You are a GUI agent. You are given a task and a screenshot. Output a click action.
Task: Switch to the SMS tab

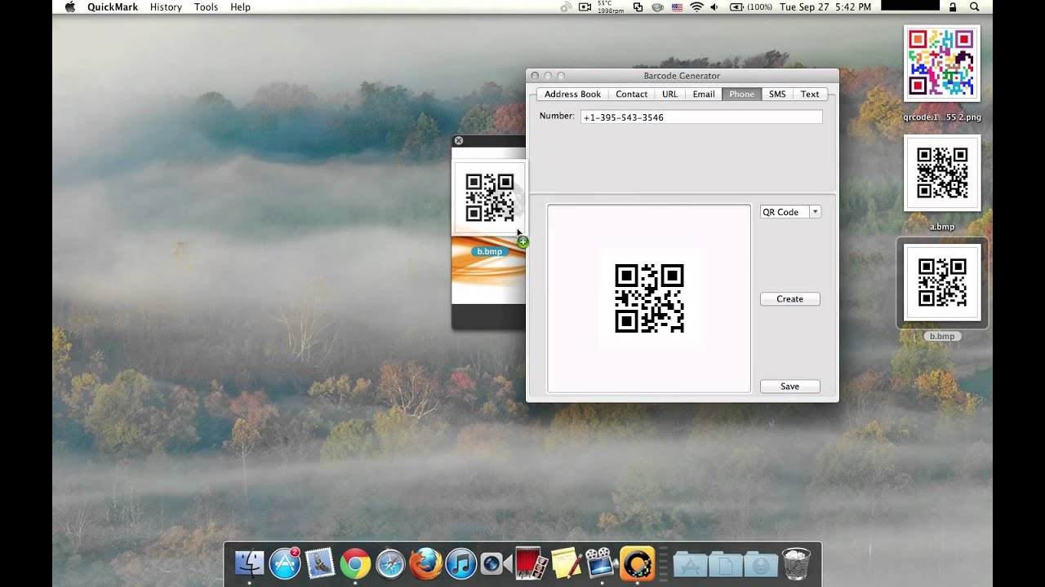(777, 95)
